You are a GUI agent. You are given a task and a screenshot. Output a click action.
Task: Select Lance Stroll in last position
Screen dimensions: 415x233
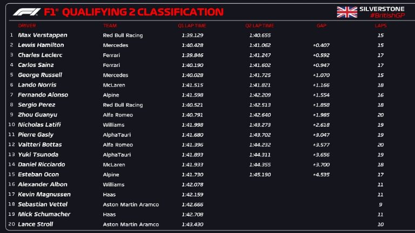[x=35, y=224]
